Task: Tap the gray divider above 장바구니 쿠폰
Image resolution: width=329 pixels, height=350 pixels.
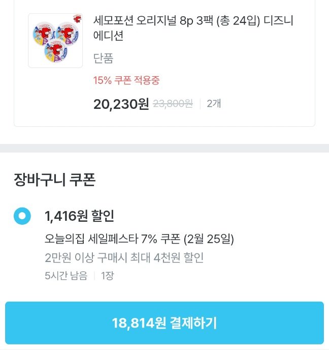Action: pyautogui.click(x=164, y=148)
